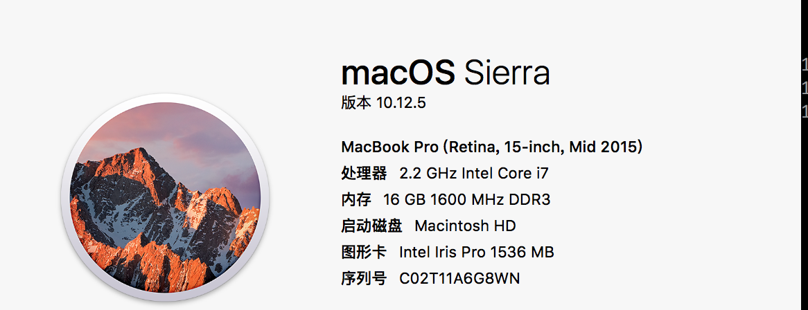Click the bold "macOS" word in title
The height and width of the screenshot is (310, 808).
(x=398, y=73)
